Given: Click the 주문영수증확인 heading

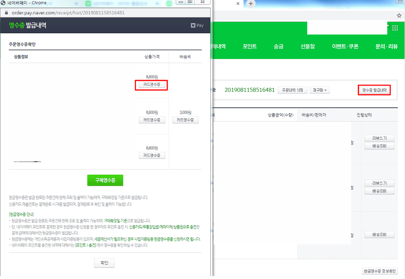Looking at the screenshot, I should click(22, 44).
